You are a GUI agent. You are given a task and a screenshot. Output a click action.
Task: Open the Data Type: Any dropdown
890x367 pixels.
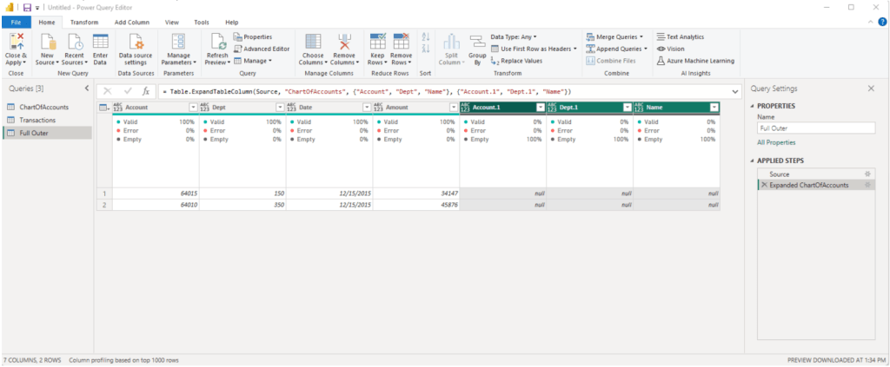click(513, 37)
